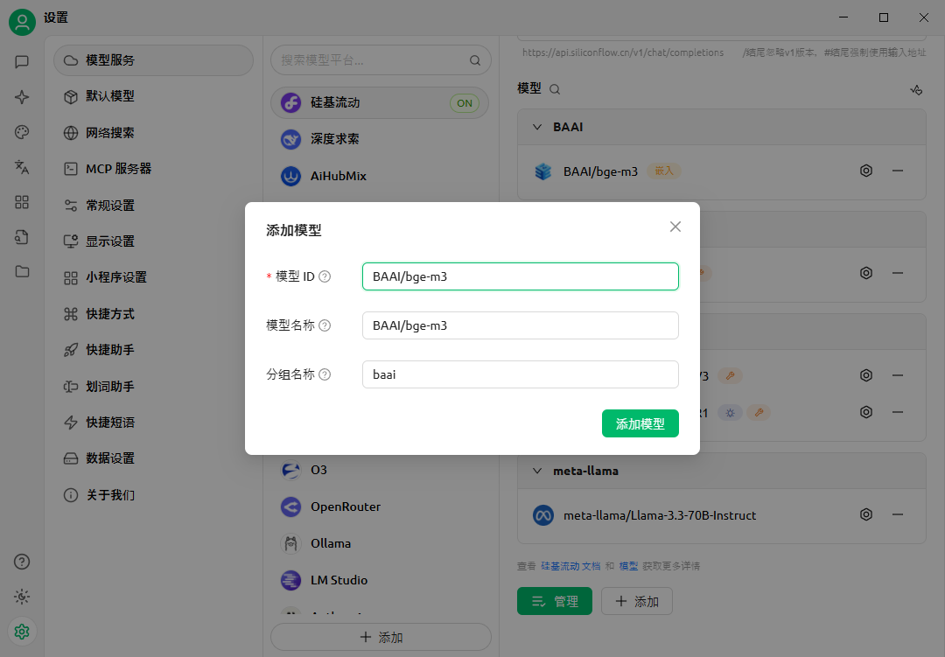Open the mini apps grid sidebar icon
Viewport: 945px width, 657px height.
pos(22,202)
